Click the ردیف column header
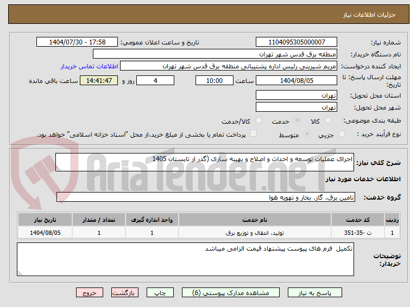410x307 pixels. click(392, 220)
